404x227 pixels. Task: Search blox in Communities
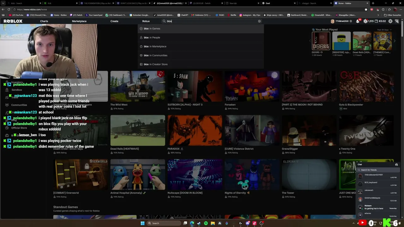pyautogui.click(x=201, y=55)
